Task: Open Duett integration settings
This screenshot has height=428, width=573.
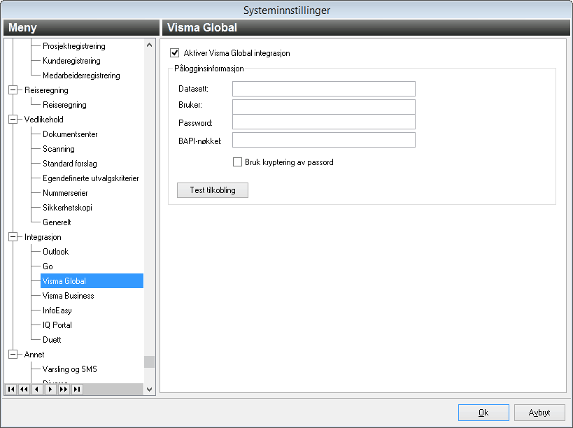Action: (x=52, y=340)
